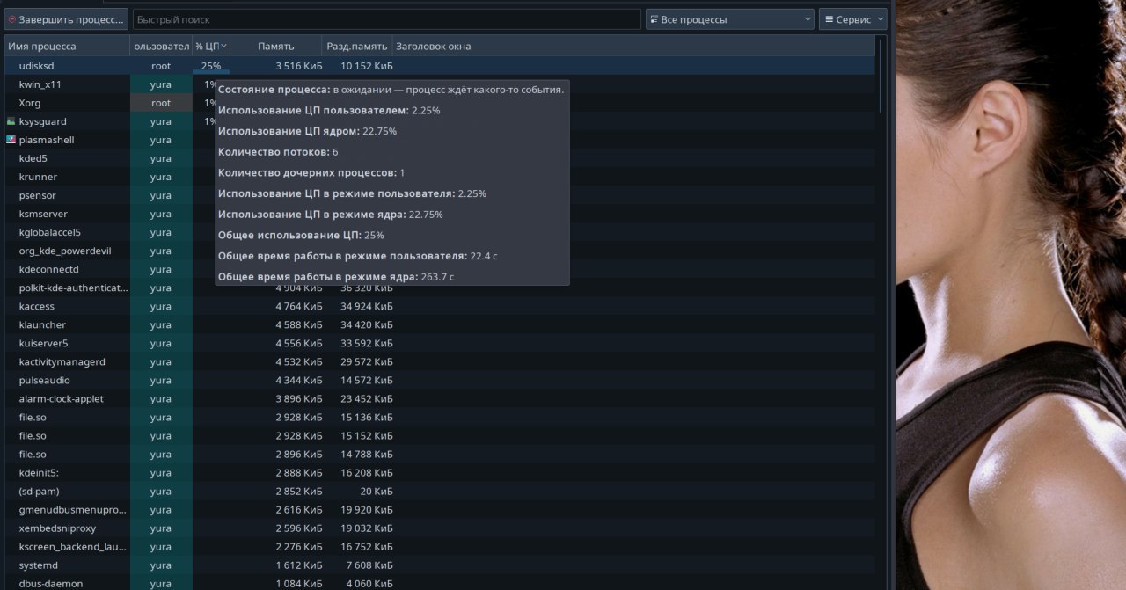The width and height of the screenshot is (1126, 590).
Task: Click the 34 420 КиБ shared memory cell
Action: (367, 324)
